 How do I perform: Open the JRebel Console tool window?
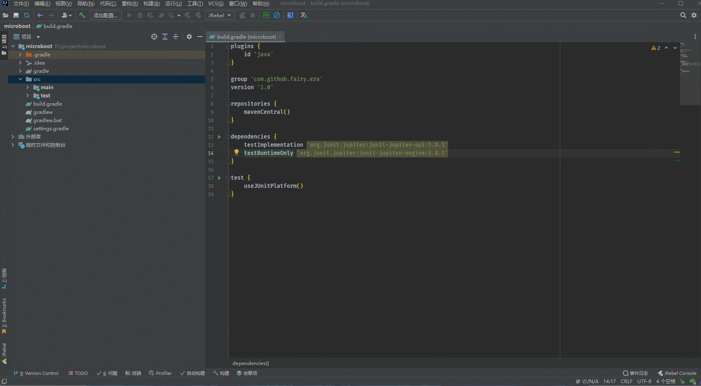tap(677, 373)
